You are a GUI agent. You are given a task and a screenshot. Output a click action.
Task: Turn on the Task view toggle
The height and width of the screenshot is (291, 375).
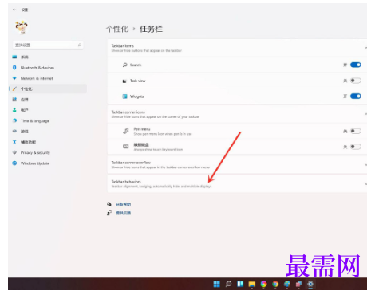coord(356,81)
